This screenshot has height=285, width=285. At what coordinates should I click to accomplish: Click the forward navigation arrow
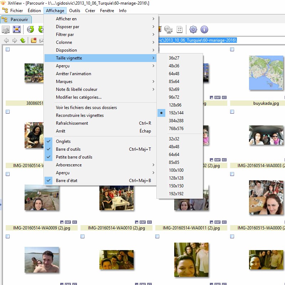pos(15,40)
